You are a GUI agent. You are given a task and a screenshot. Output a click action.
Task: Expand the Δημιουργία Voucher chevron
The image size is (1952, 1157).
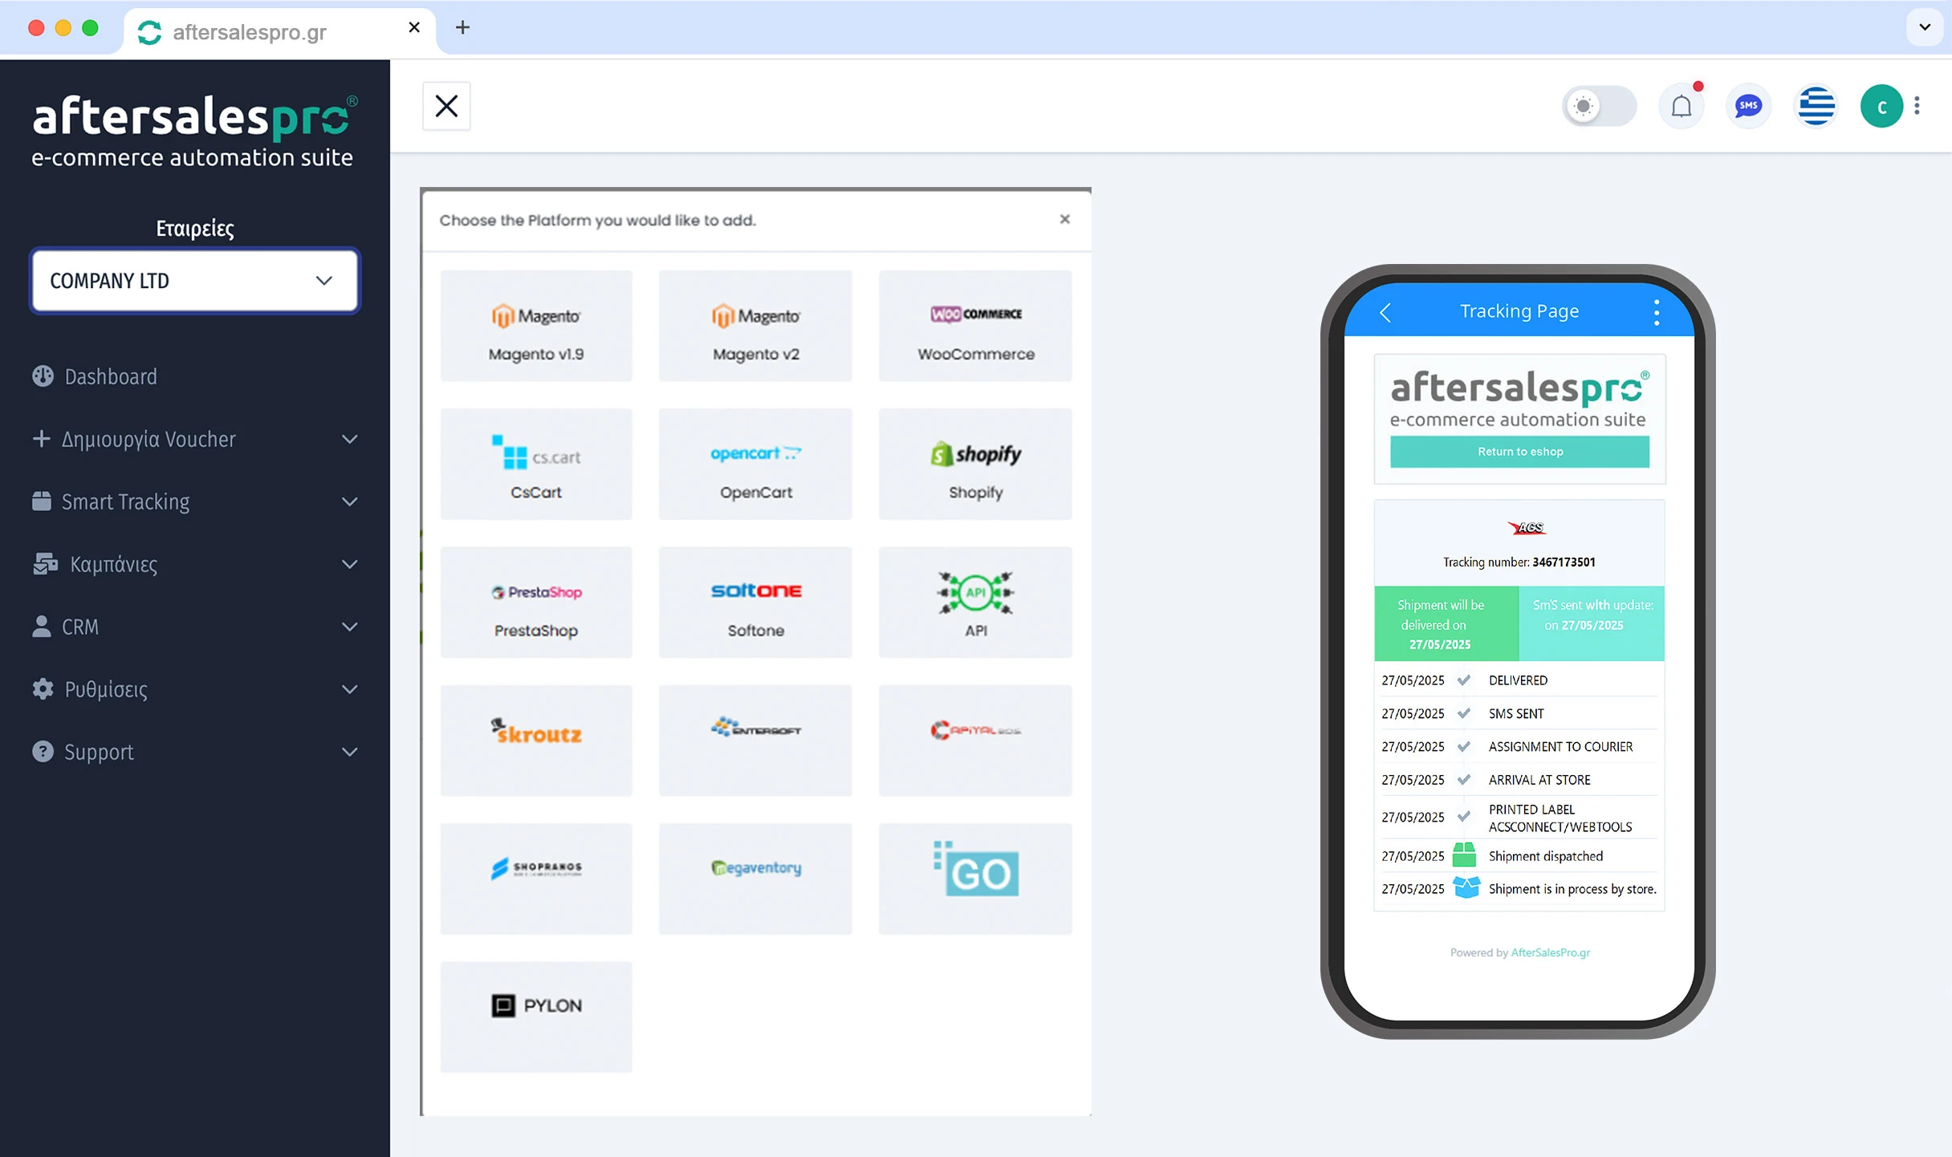point(349,439)
